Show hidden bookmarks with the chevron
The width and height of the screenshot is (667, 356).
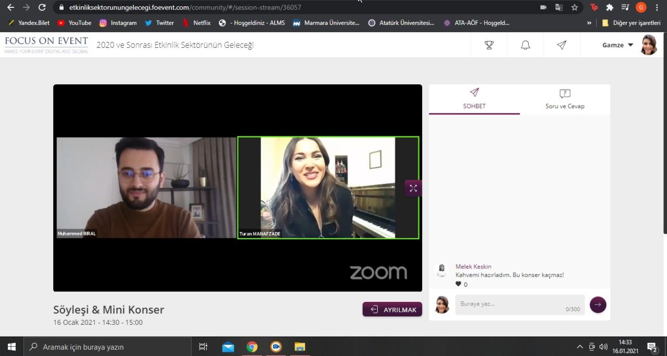(589, 23)
